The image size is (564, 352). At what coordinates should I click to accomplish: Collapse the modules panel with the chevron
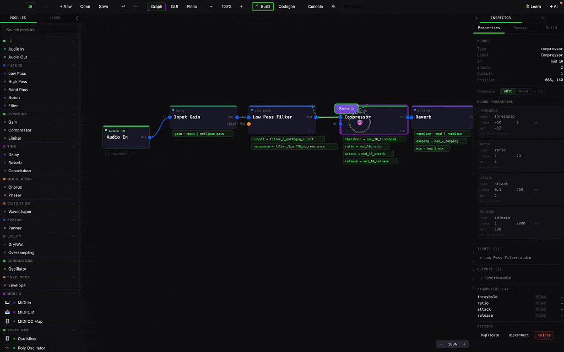tap(78, 18)
